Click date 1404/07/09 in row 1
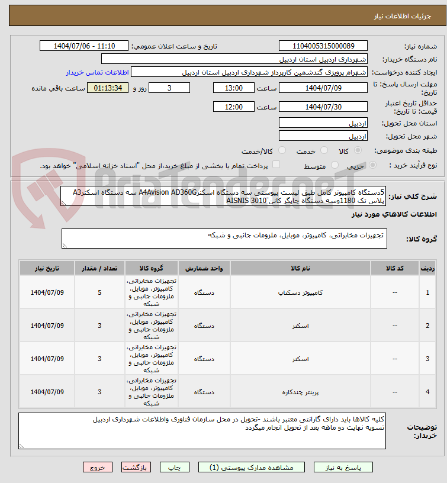447x483 pixels. [x=47, y=292]
